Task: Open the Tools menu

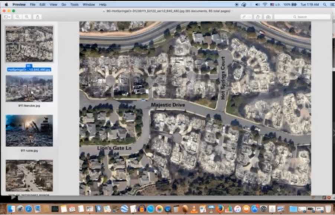Action: pos(74,4)
